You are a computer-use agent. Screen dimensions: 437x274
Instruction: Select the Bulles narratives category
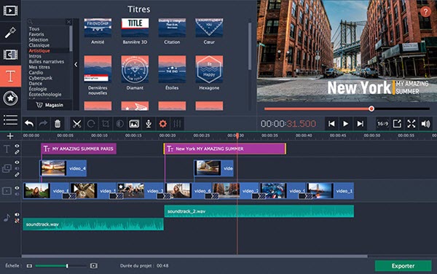(47, 62)
